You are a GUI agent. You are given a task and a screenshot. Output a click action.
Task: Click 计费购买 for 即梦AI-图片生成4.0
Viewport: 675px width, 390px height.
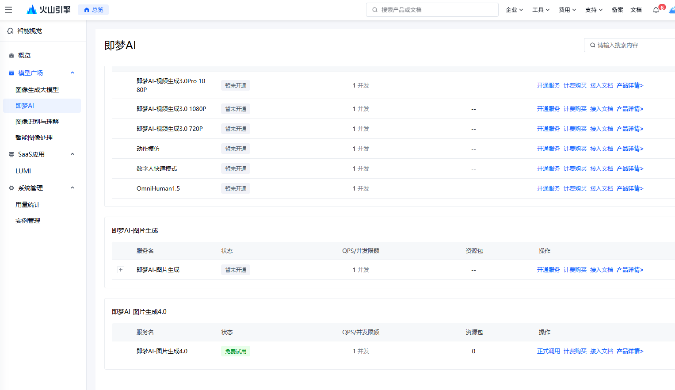[575, 351]
